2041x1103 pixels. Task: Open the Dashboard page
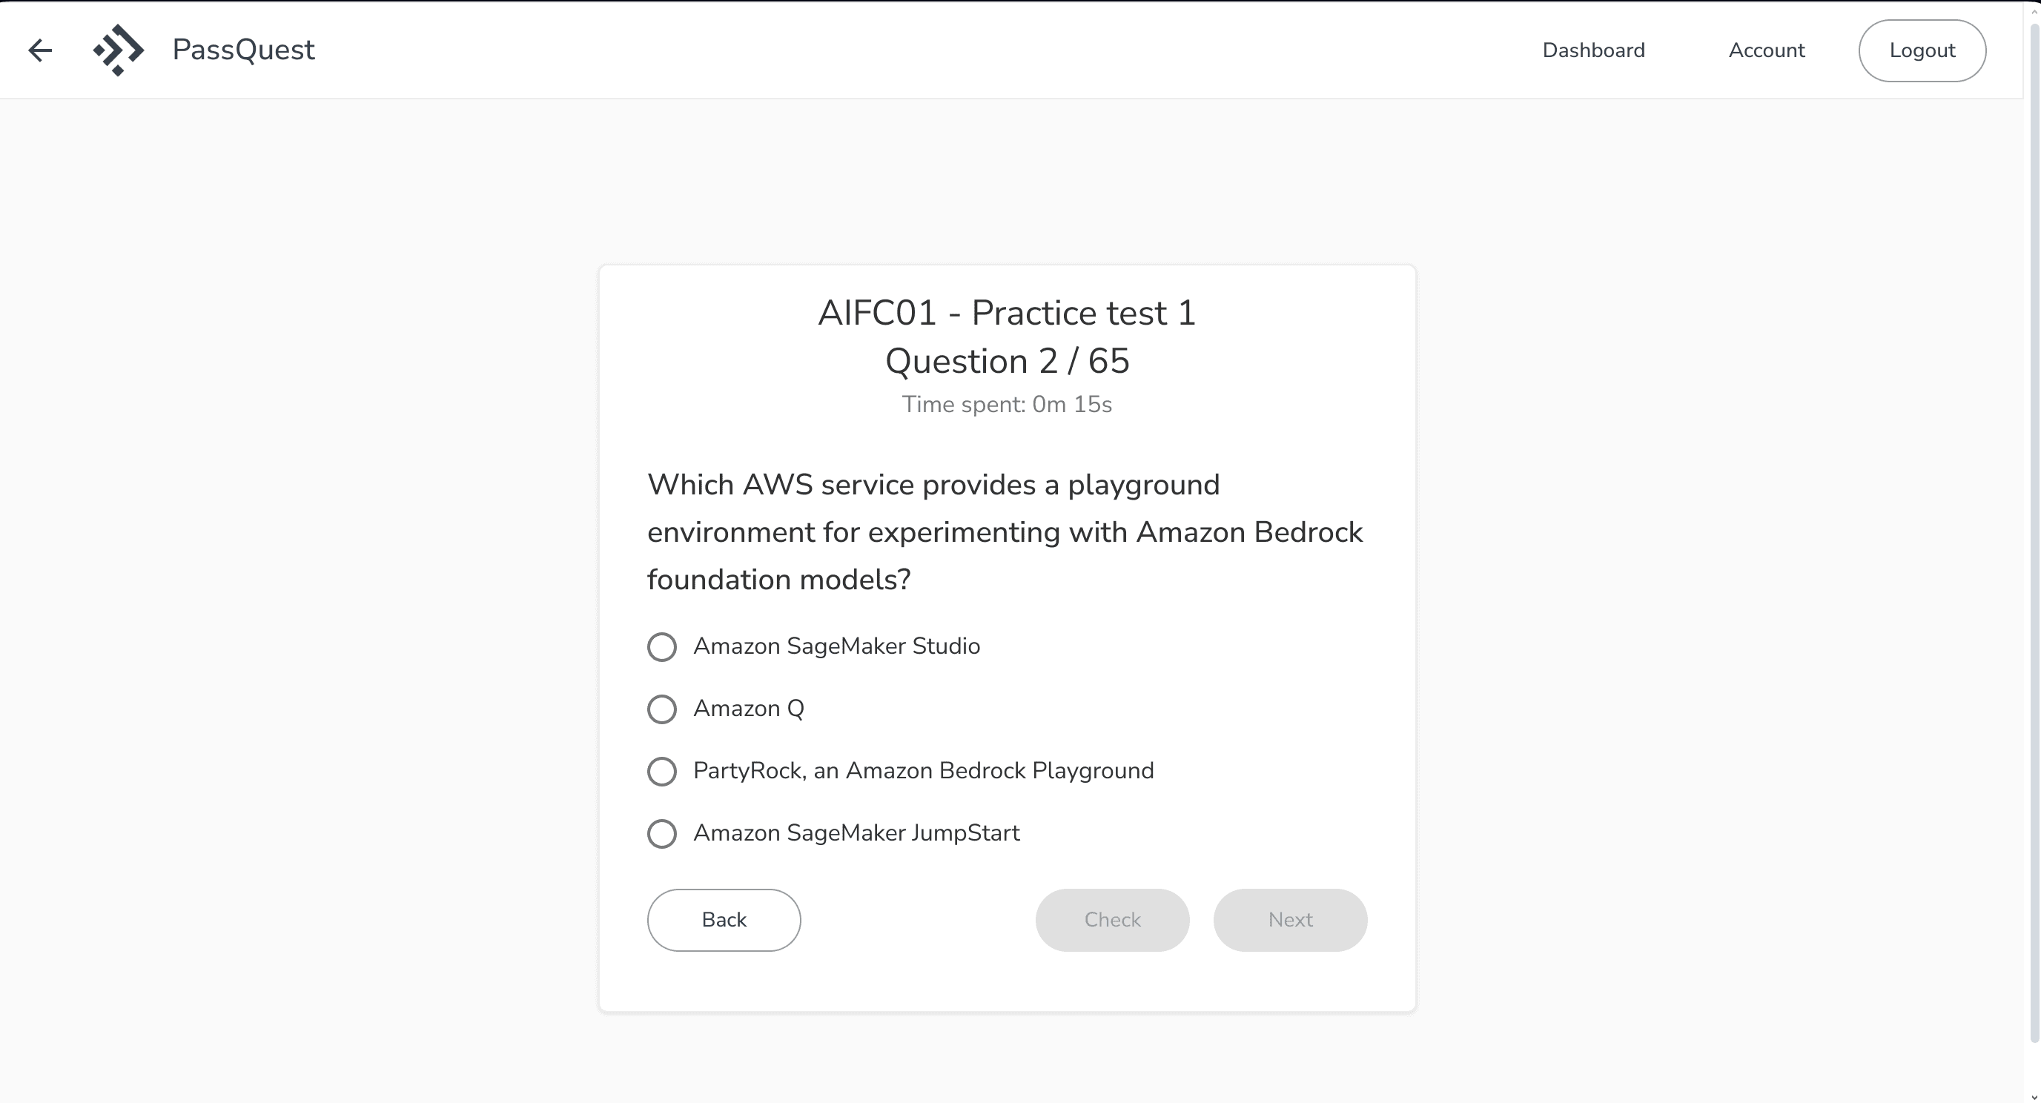pyautogui.click(x=1593, y=50)
